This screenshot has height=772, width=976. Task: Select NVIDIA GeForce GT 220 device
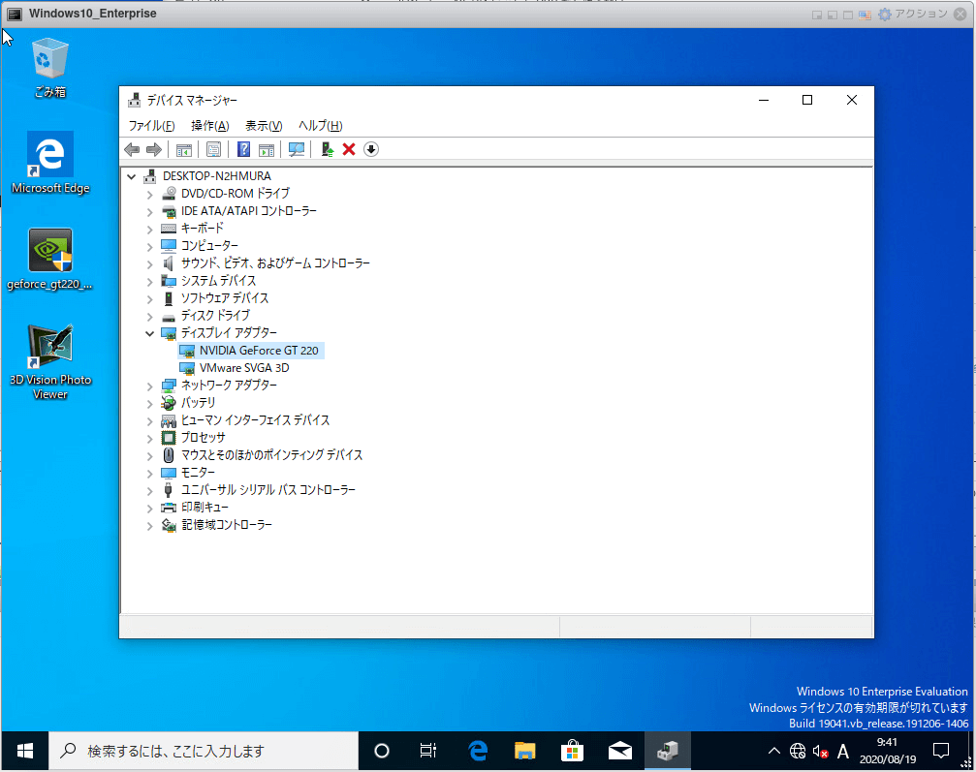tap(250, 351)
